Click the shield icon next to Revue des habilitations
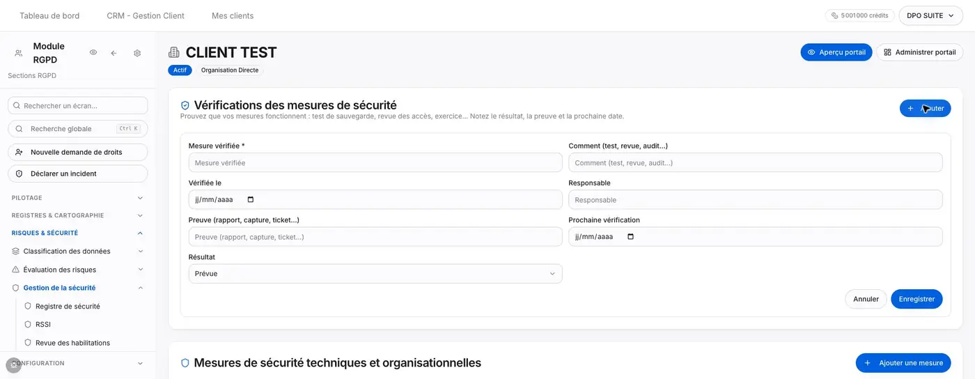975x379 pixels. tap(28, 343)
